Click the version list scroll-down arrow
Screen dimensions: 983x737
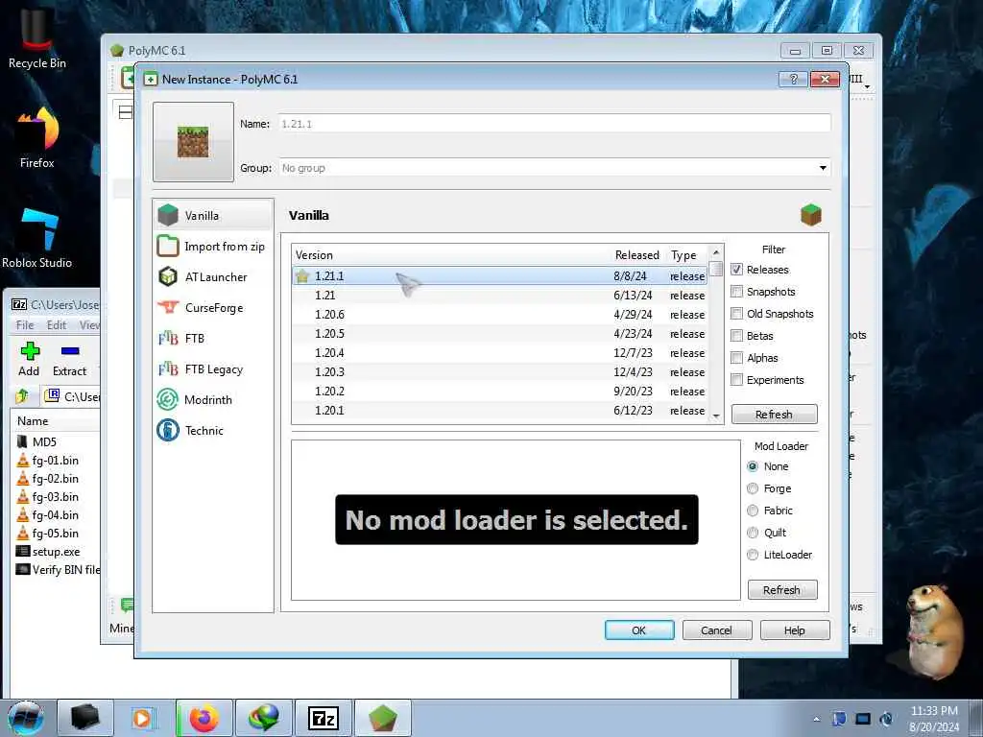(x=716, y=416)
